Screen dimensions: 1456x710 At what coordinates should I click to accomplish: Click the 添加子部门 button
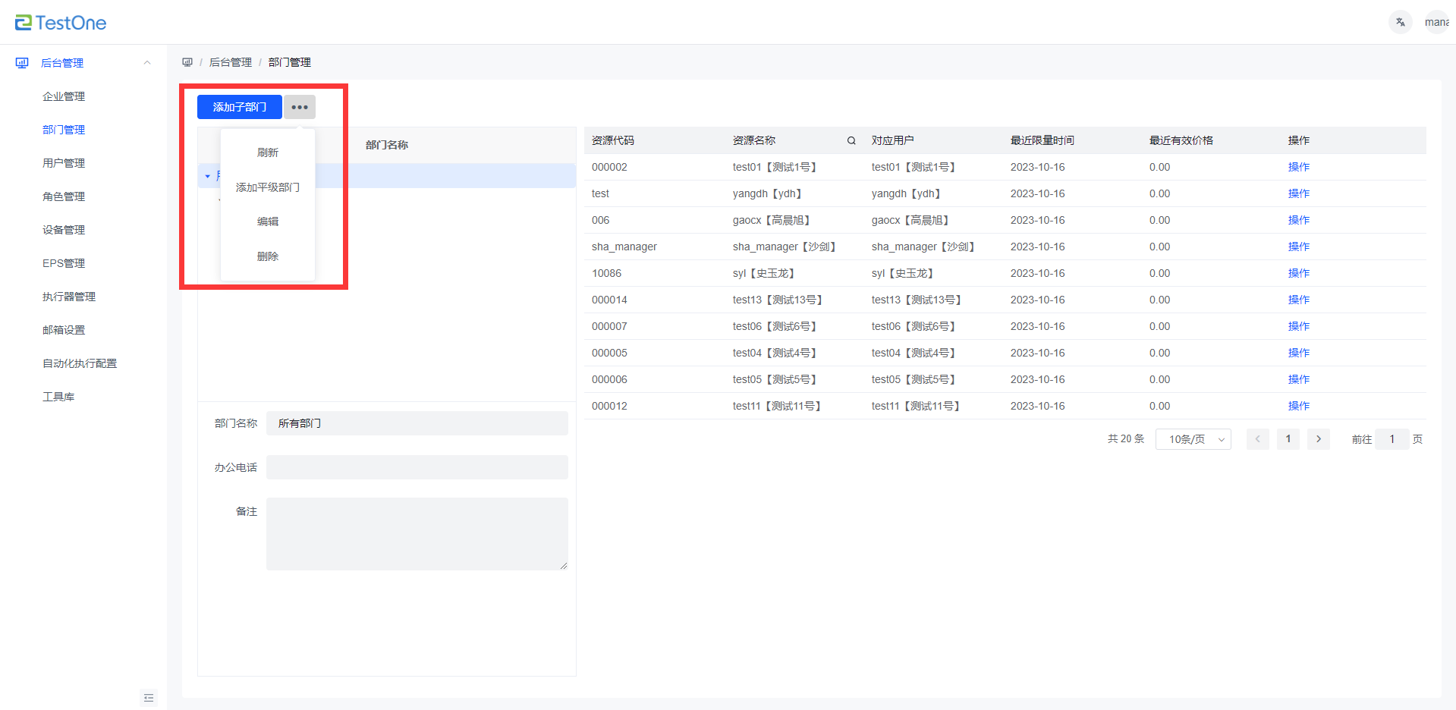click(x=239, y=107)
